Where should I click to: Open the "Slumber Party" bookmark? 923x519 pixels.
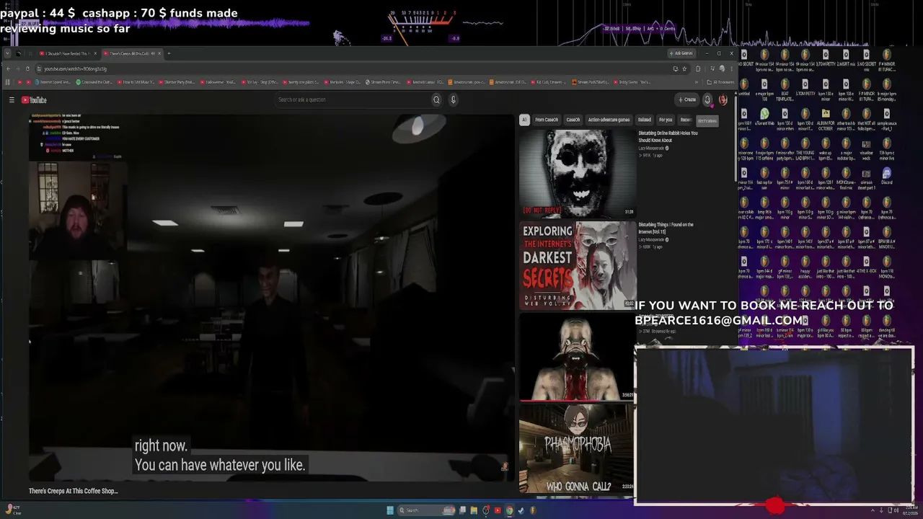tap(177, 82)
